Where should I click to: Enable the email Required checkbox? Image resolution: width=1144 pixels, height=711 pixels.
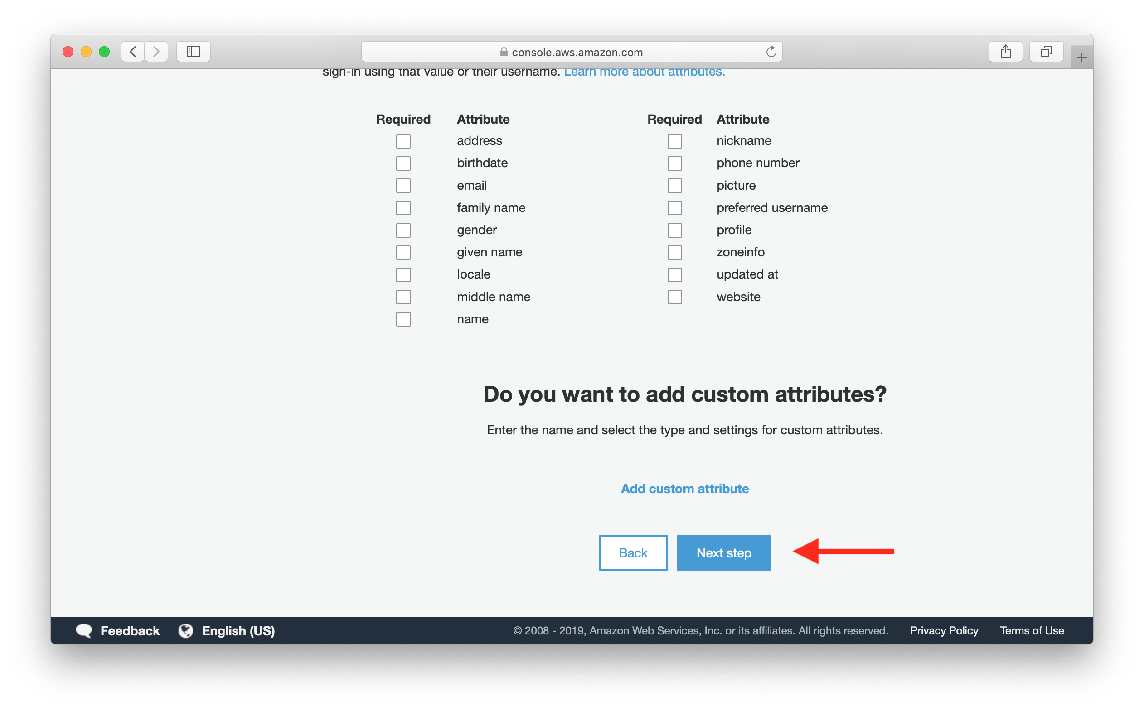coord(403,184)
